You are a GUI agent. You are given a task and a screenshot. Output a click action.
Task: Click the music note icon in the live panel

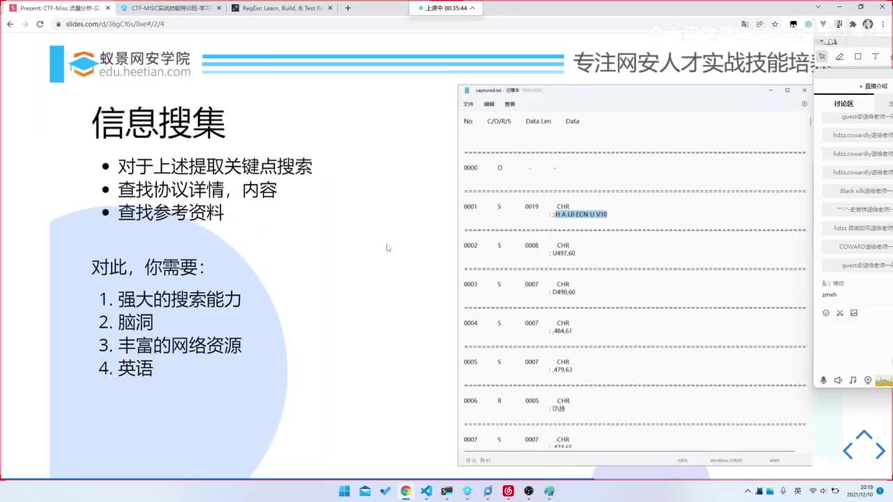[853, 380]
